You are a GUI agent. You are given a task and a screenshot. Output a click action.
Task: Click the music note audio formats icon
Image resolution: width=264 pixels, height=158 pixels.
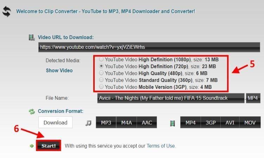(88, 123)
